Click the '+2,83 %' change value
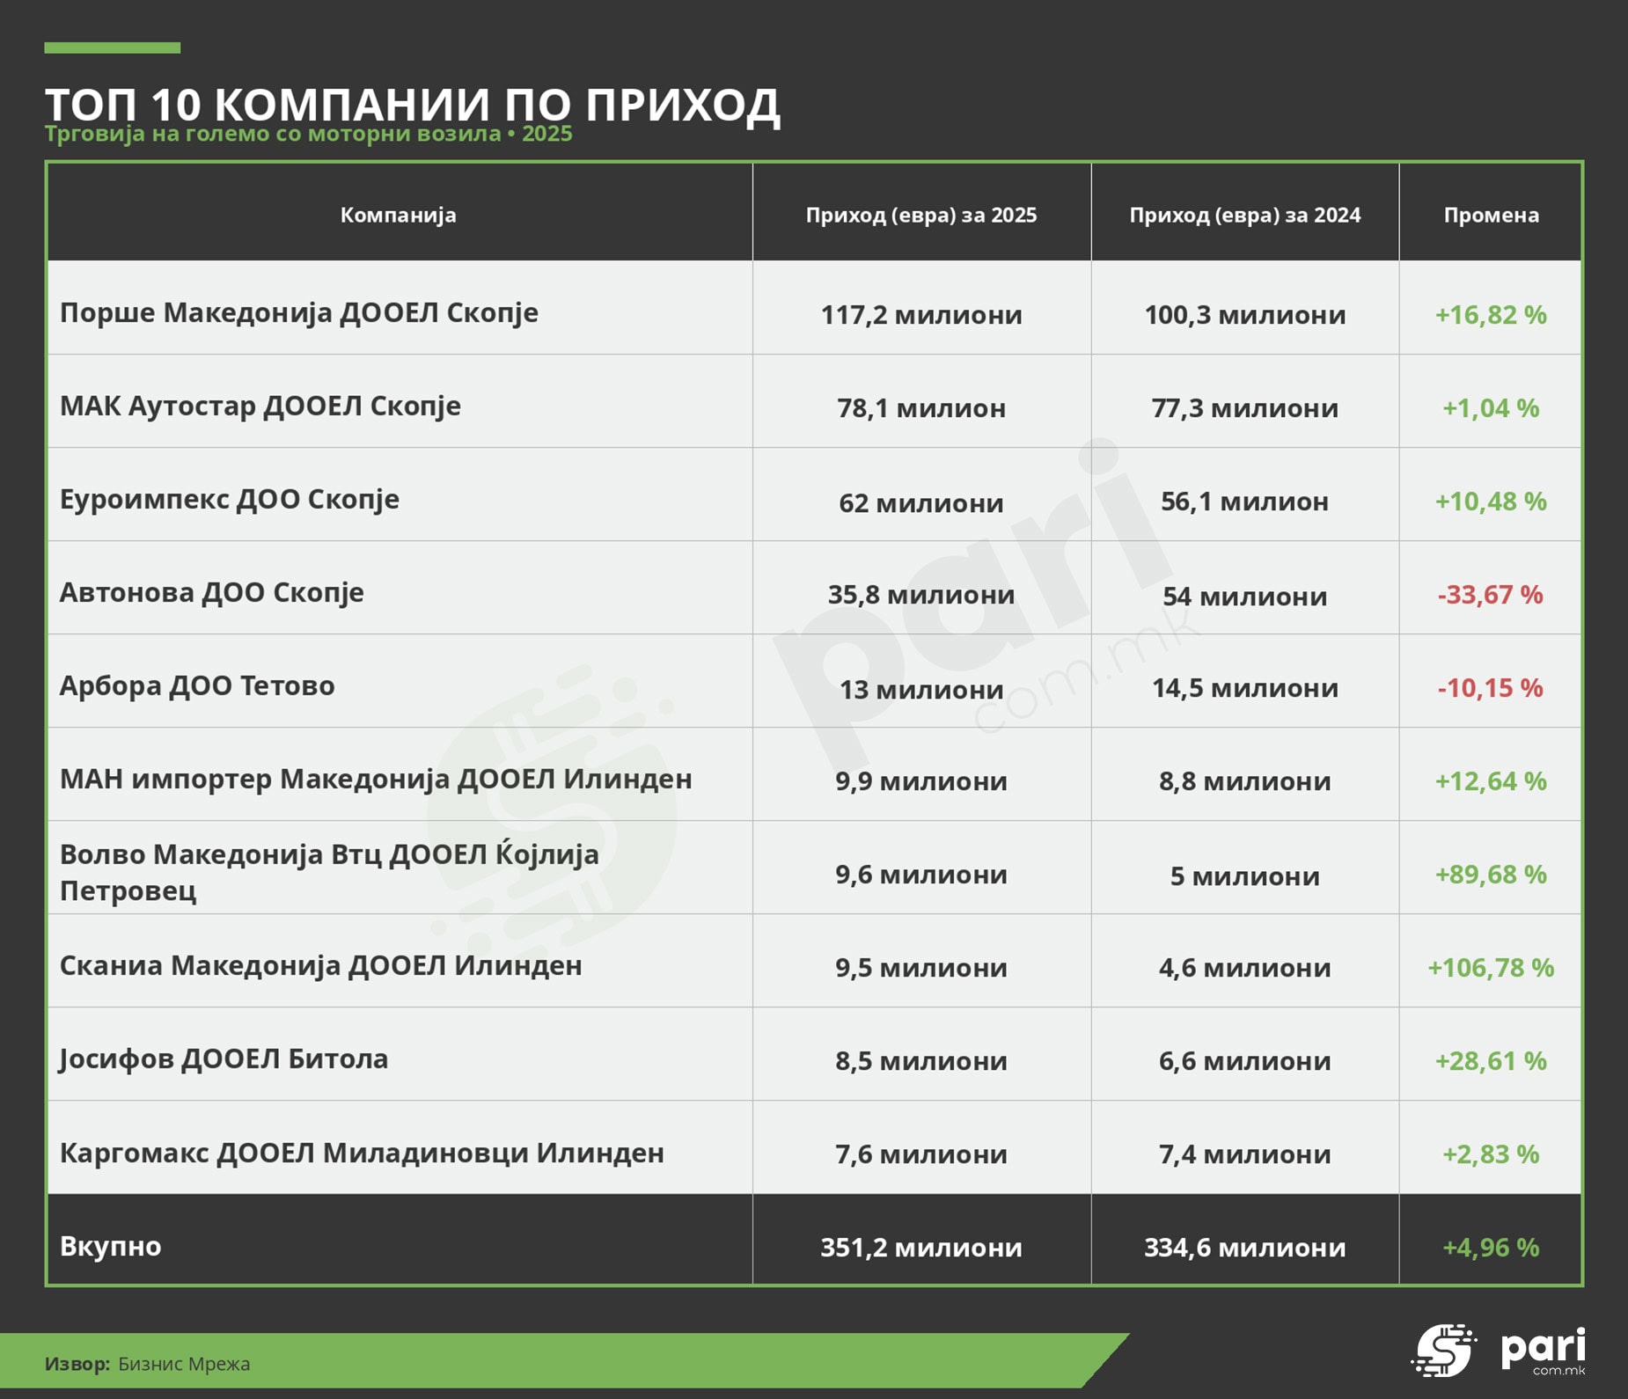 [1491, 1154]
